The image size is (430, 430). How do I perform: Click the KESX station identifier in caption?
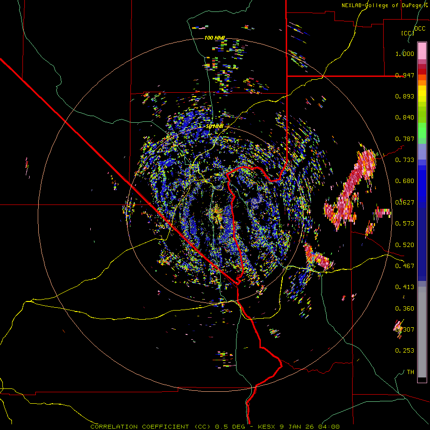[x=268, y=427]
